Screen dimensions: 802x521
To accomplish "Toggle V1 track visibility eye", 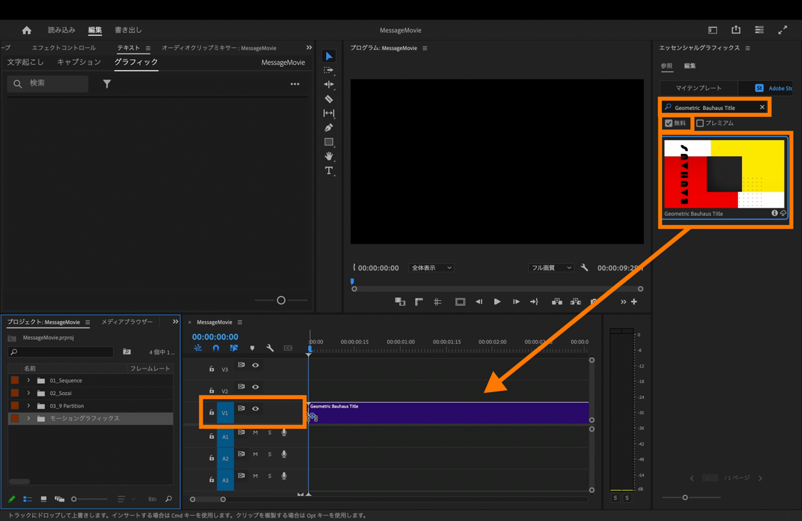I will pos(256,409).
